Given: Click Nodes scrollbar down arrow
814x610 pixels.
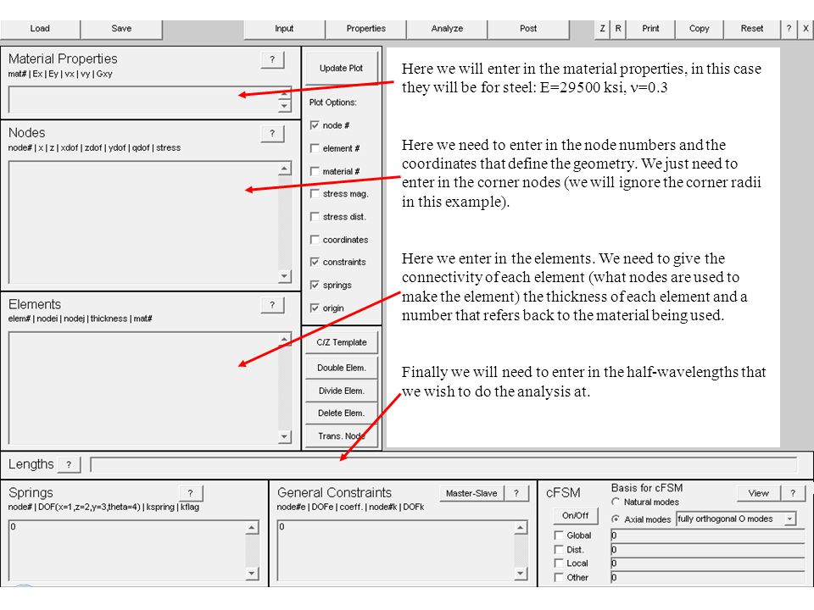Looking at the screenshot, I should coord(285,276).
